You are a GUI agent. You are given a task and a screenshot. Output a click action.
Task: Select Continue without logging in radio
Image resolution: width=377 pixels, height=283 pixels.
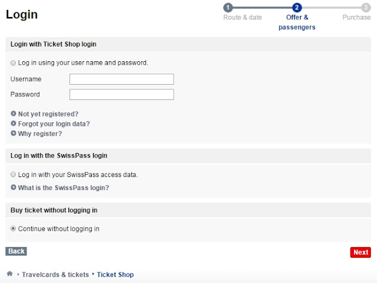pyautogui.click(x=13, y=228)
